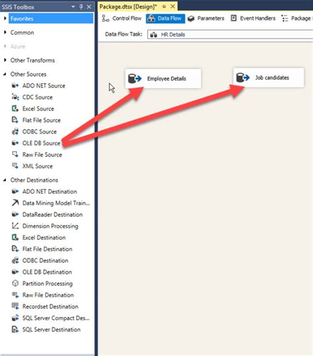
Task: Click the ADO NET Source icon
Action: coord(15,85)
